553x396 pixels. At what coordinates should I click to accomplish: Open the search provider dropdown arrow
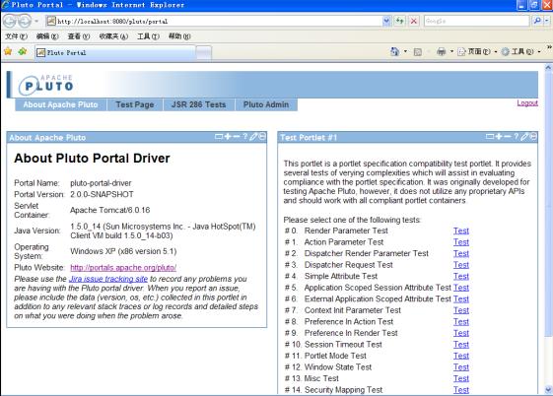(547, 21)
